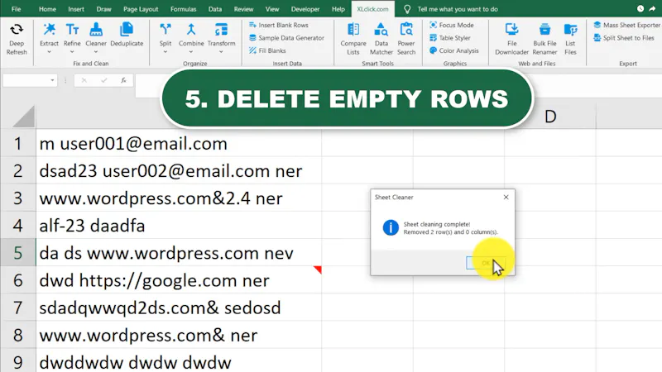Click cell 'dwddwdw dwdw dwdw'
The width and height of the screenshot is (662, 372).
[179, 362]
